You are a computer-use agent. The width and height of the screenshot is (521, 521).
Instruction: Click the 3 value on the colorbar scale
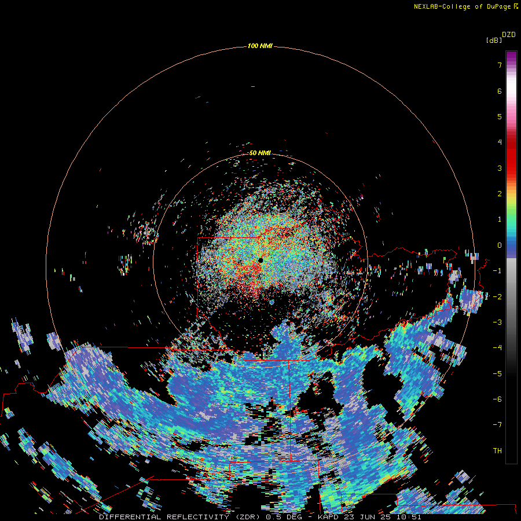coord(500,168)
